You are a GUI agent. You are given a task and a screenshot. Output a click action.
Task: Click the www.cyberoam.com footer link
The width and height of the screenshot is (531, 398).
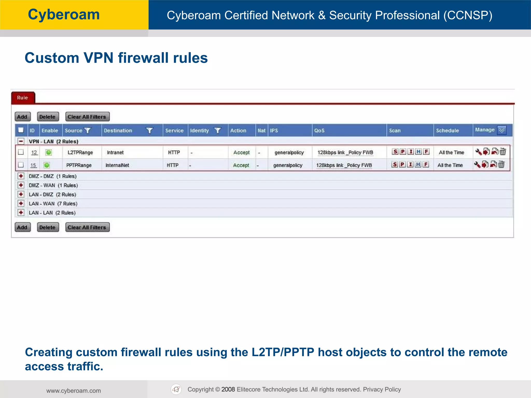point(74,390)
